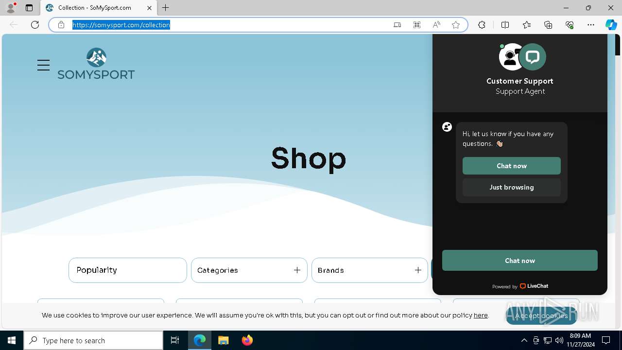Activate Read aloud in address bar
The height and width of the screenshot is (350, 622).
point(436,25)
